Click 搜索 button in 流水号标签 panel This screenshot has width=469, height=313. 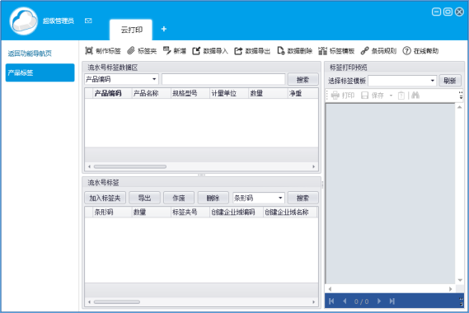coord(303,198)
